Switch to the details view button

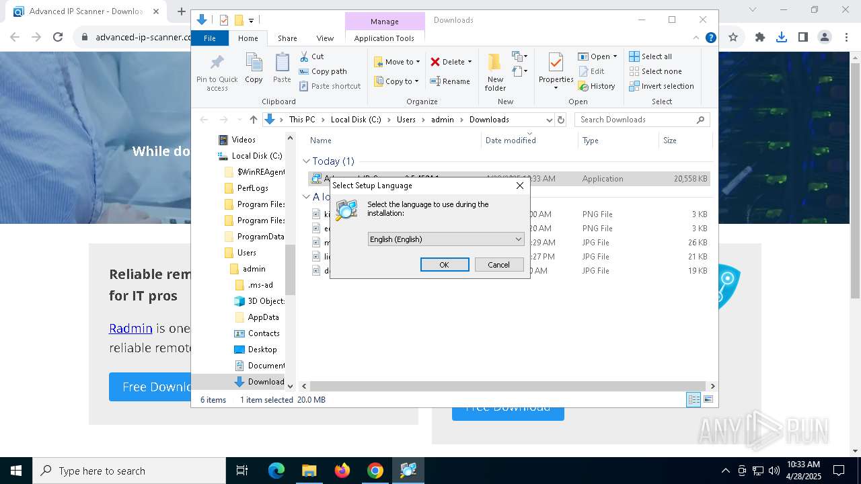pos(694,400)
